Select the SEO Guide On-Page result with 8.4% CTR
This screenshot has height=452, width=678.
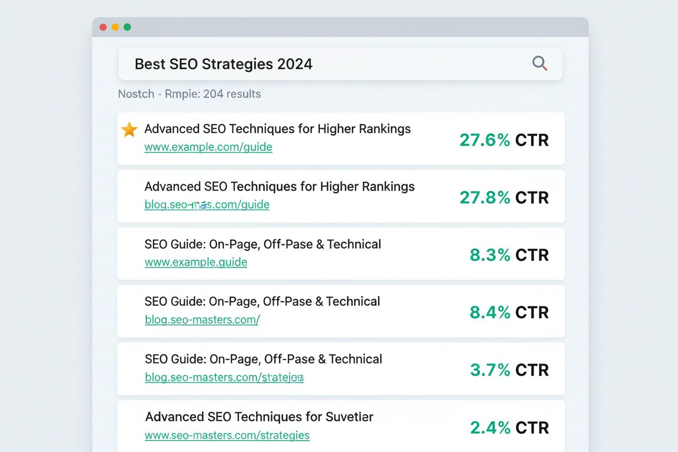pos(262,302)
